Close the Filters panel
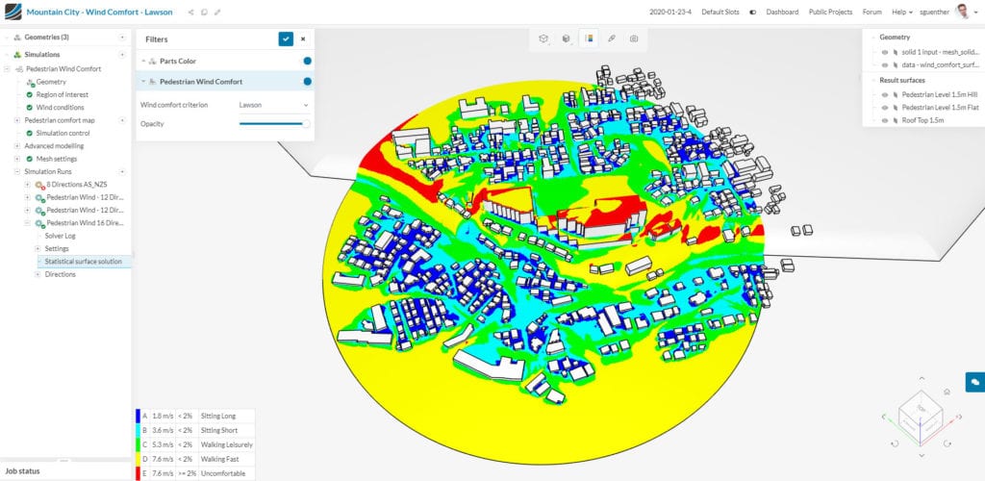 click(303, 38)
